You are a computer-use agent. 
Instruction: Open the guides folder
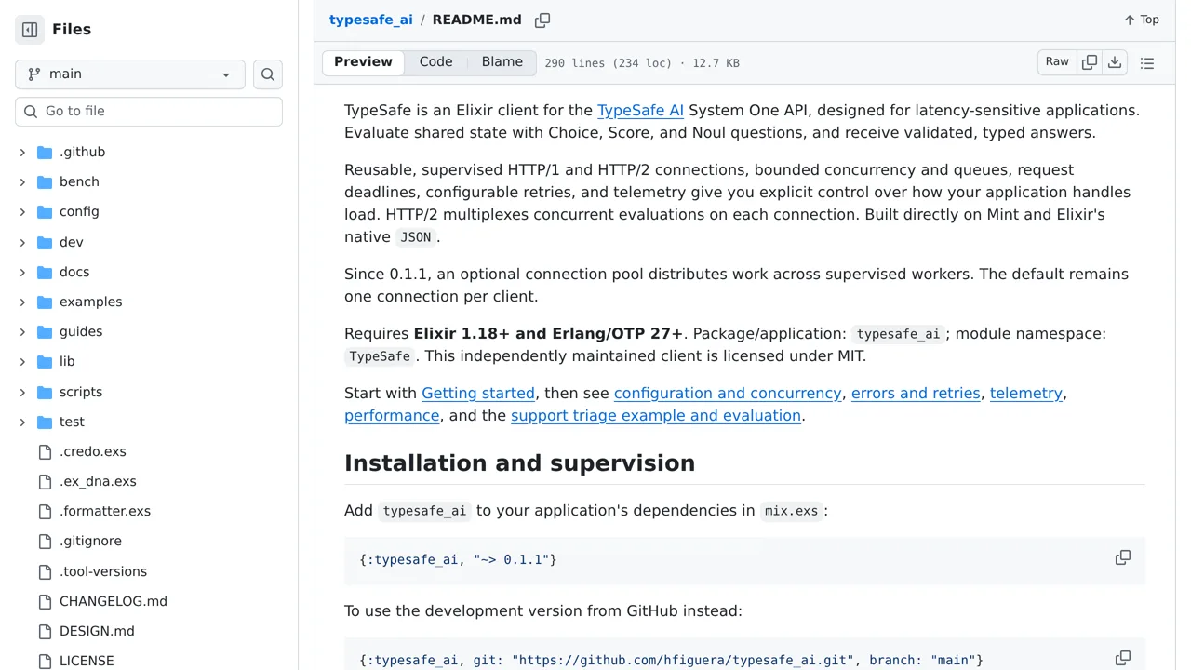point(81,331)
